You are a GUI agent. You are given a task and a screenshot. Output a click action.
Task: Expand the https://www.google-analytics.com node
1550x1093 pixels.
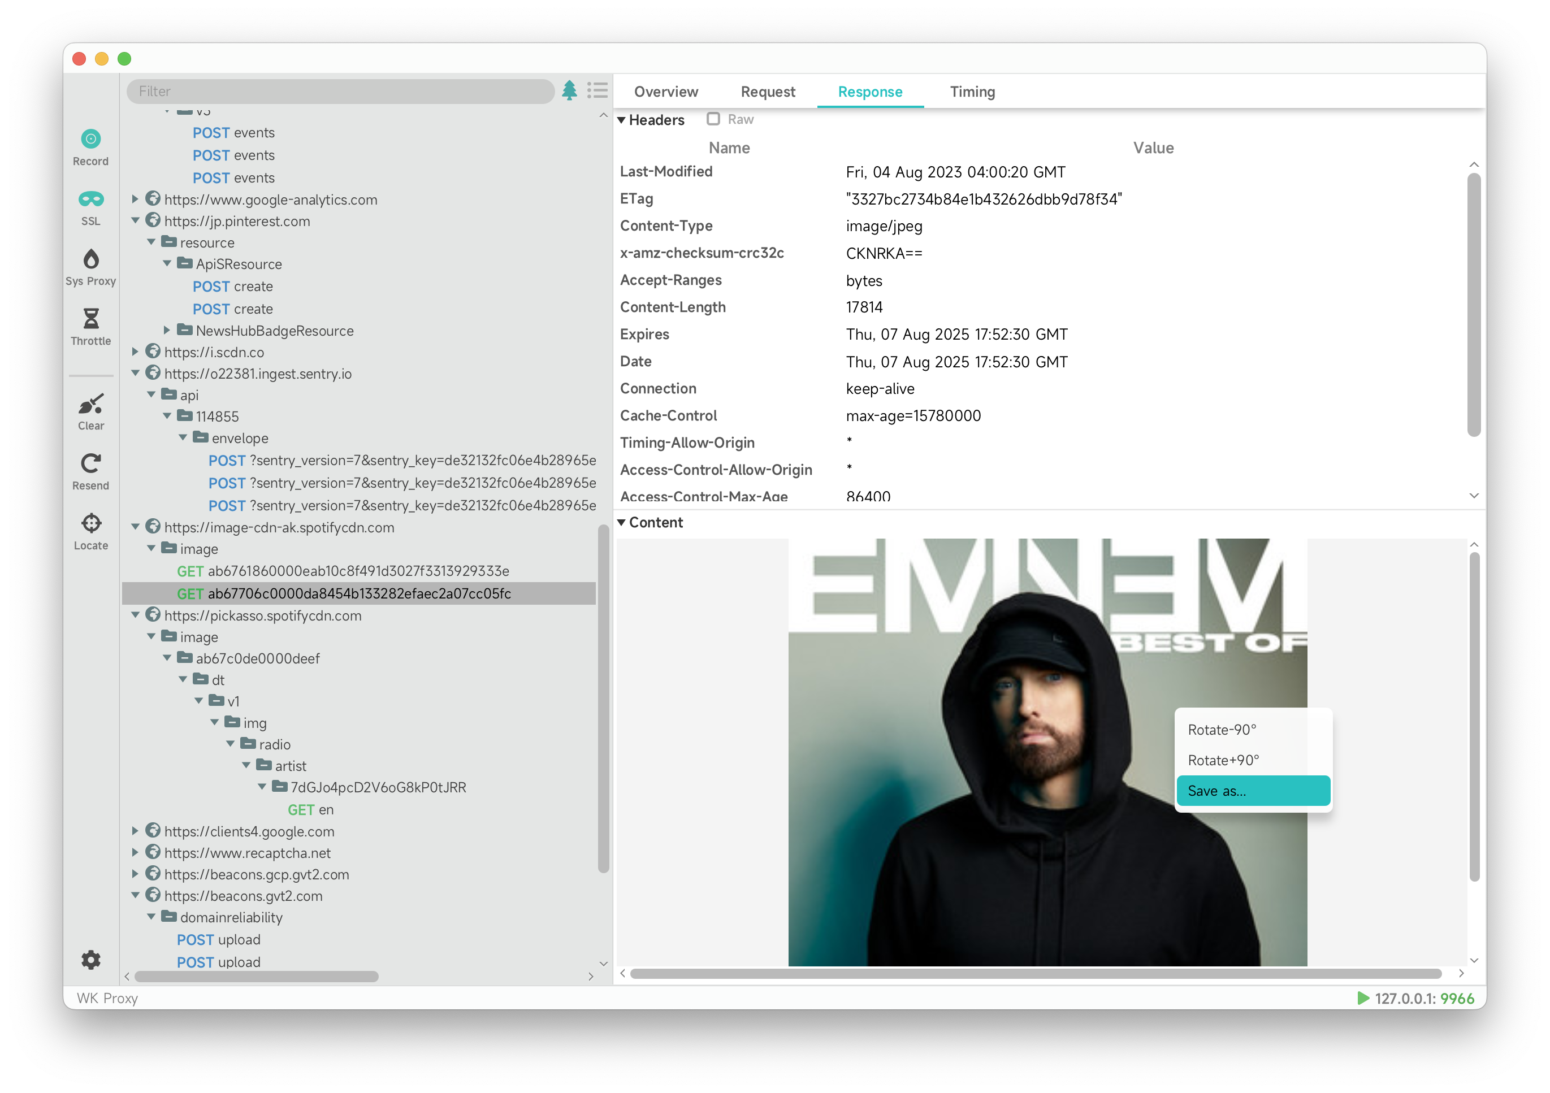click(x=135, y=199)
